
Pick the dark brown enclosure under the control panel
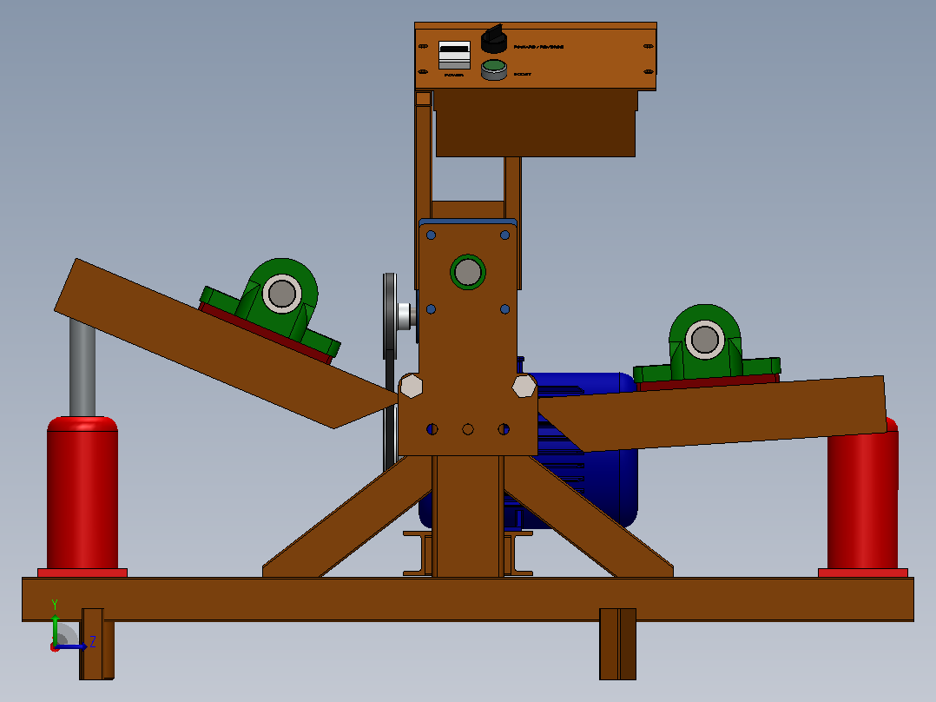point(536,123)
